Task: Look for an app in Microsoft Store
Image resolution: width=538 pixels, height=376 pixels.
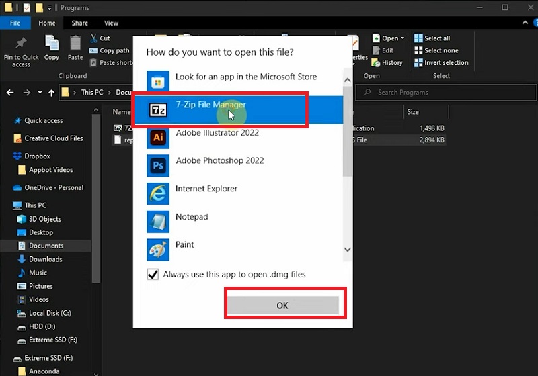Action: [238, 81]
